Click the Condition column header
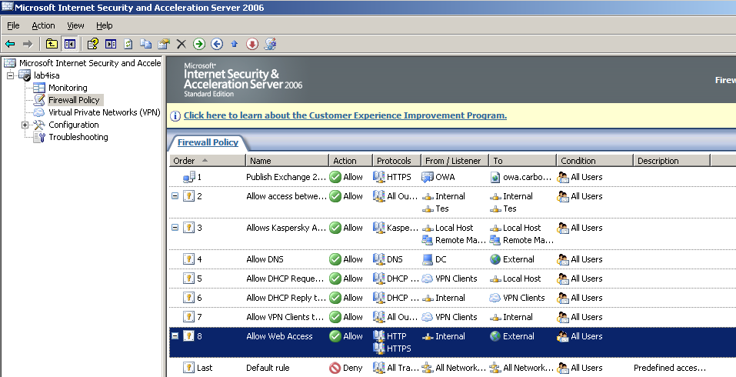 [x=594, y=161]
